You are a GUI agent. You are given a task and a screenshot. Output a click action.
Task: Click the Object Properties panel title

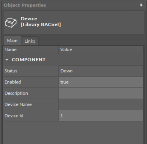[x=25, y=5]
